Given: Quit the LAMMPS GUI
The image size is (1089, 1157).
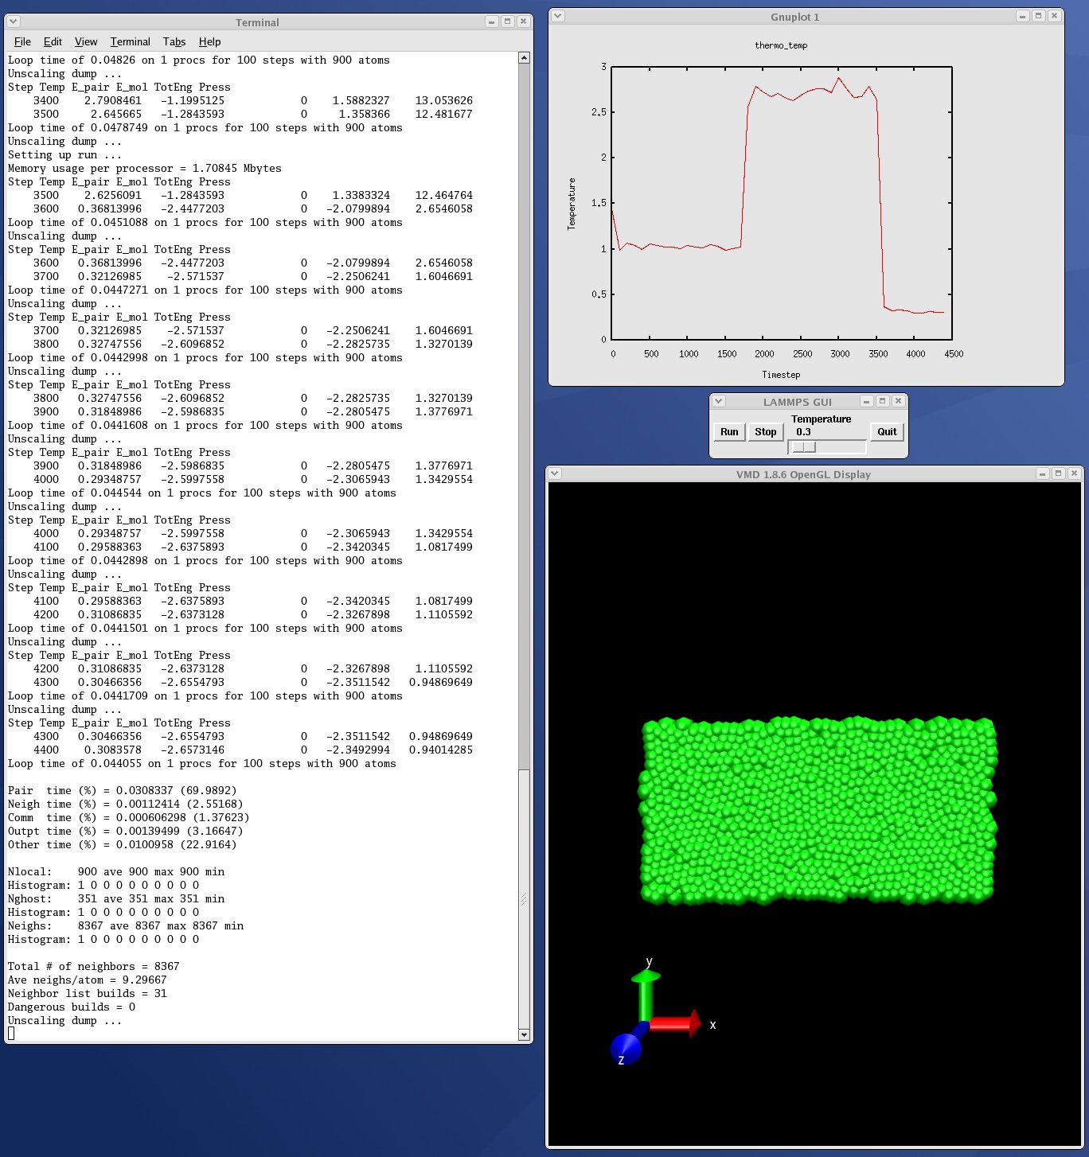Looking at the screenshot, I should click(x=887, y=432).
